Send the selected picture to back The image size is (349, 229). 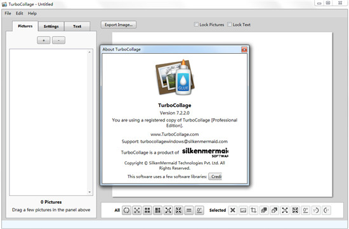click(x=274, y=210)
